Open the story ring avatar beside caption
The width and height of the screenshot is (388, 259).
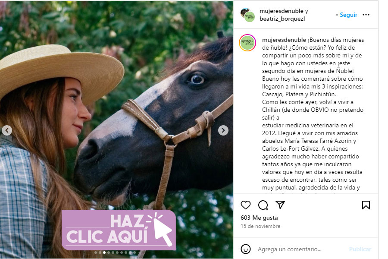pyautogui.click(x=247, y=43)
